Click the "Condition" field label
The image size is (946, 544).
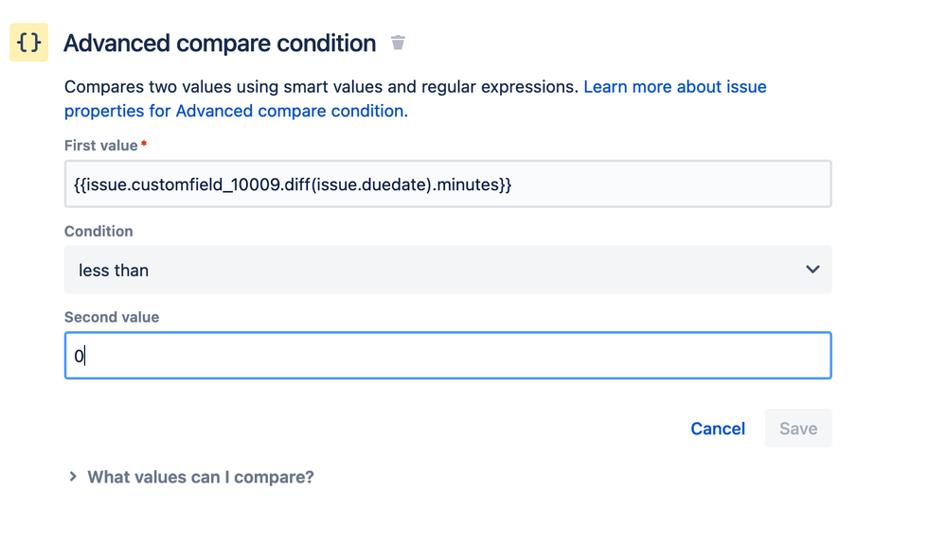[x=98, y=231]
